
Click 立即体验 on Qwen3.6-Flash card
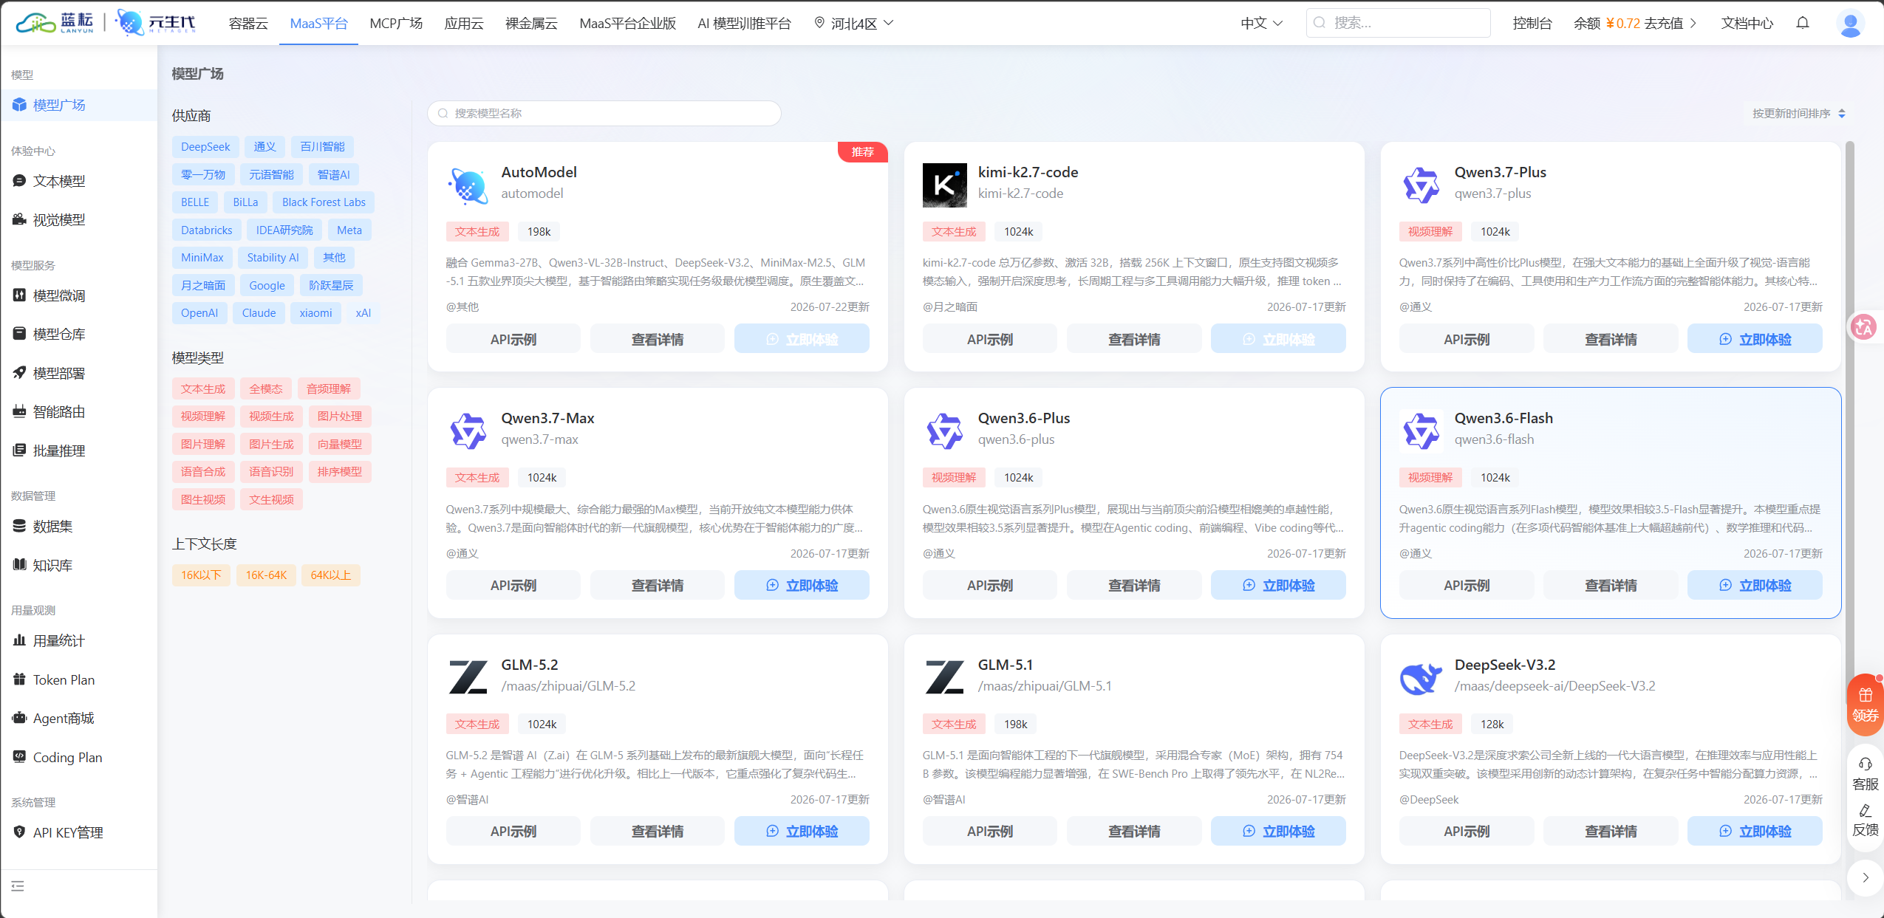[x=1755, y=585]
